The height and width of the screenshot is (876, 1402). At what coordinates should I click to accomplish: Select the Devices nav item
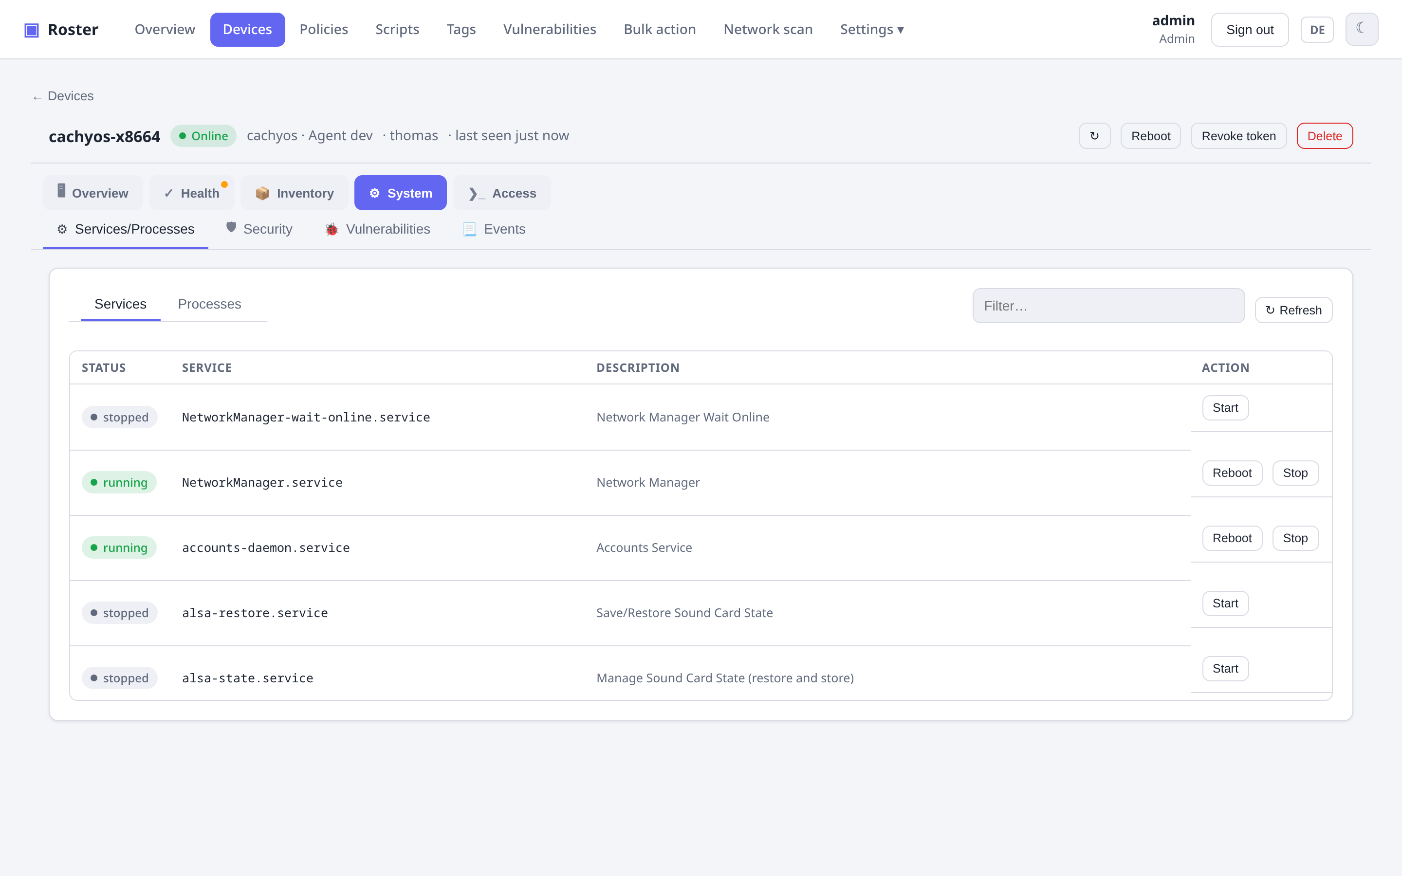[247, 29]
